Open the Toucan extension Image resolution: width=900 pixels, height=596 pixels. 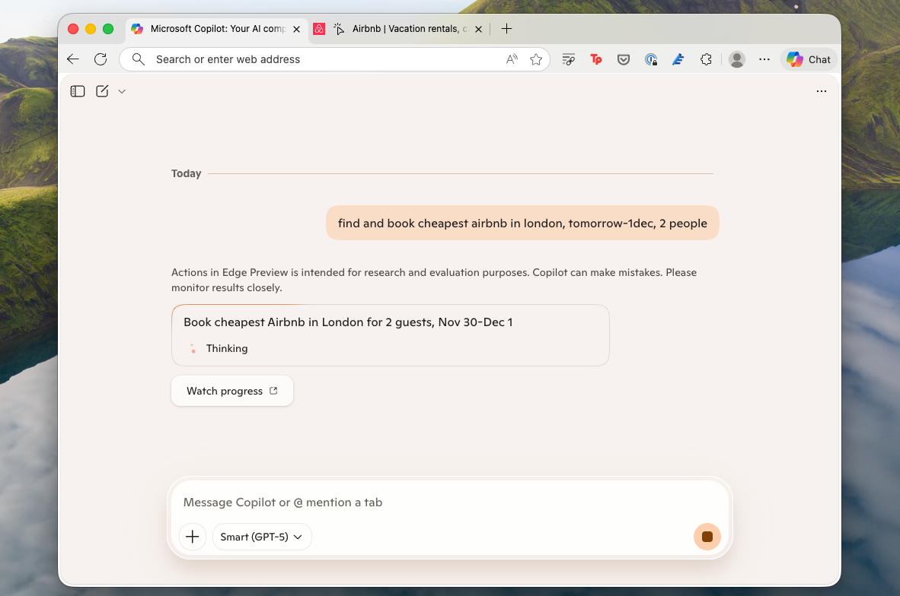(x=596, y=59)
